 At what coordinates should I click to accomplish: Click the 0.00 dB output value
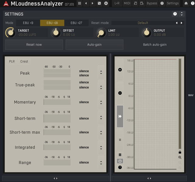[x=160, y=35]
